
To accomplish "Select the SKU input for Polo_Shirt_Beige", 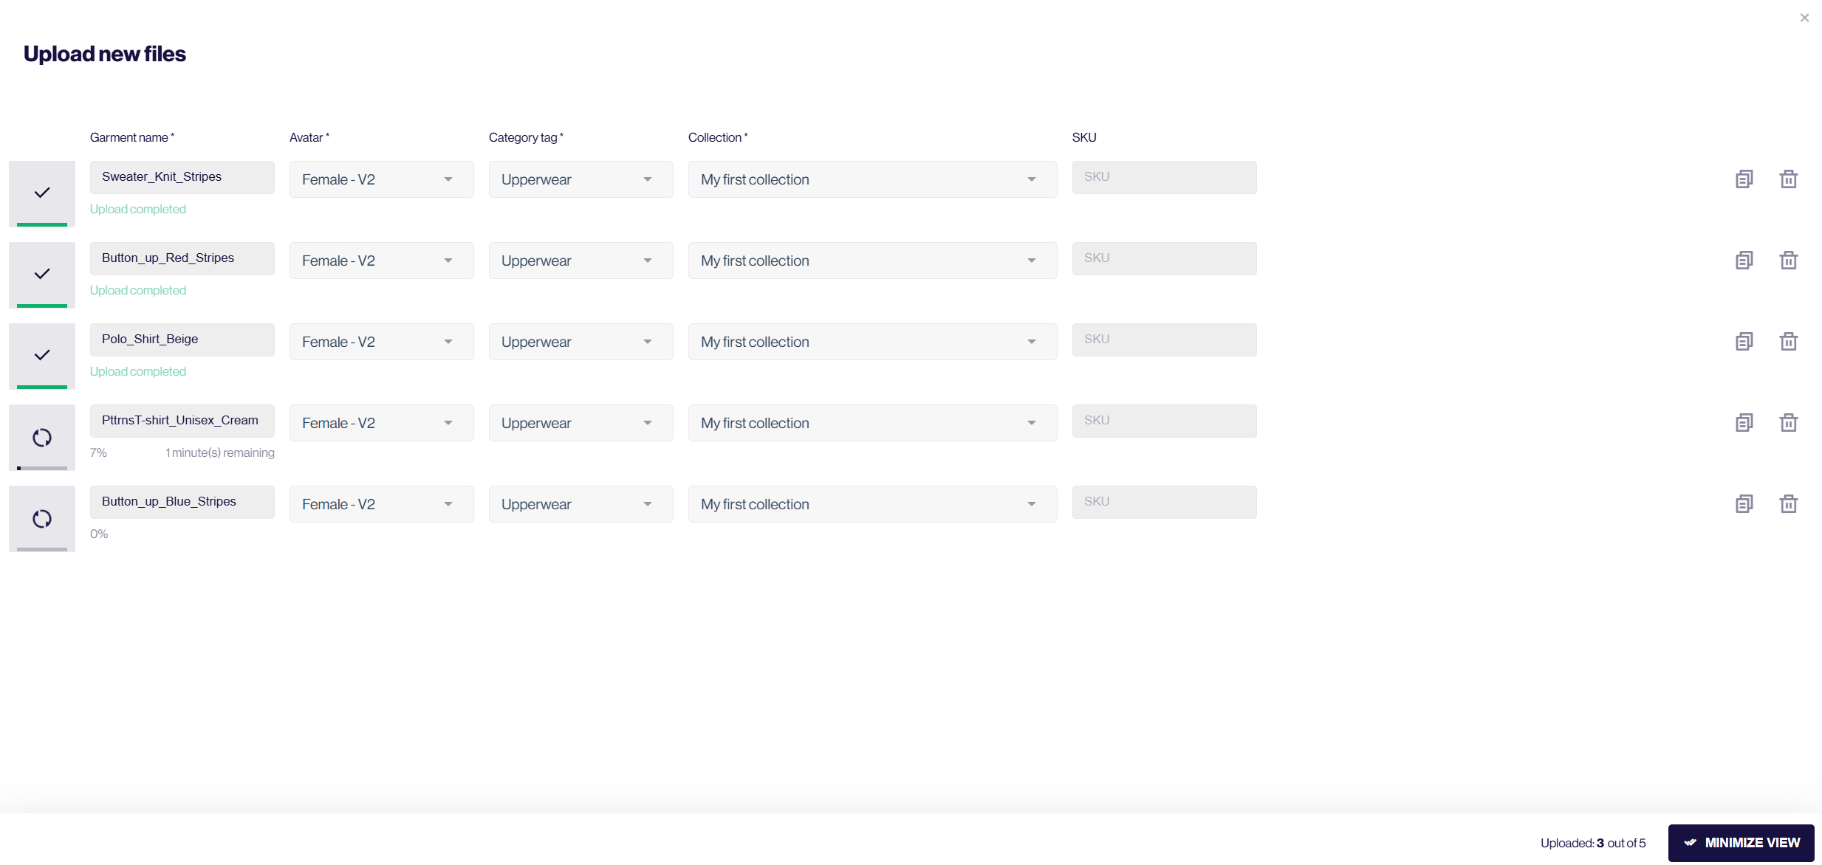I will (1164, 339).
